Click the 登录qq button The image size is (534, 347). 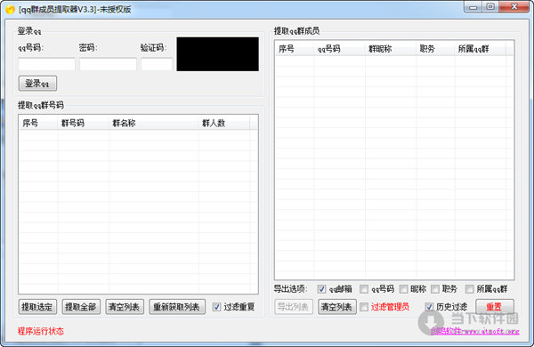[x=37, y=84]
